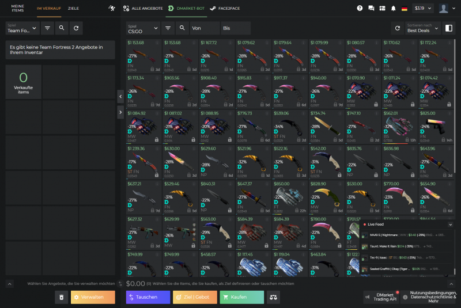Open the chat messages icon

[371, 8]
